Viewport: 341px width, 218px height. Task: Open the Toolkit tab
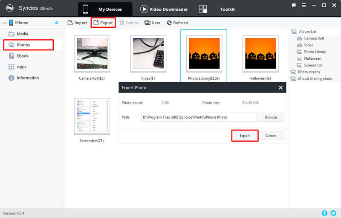(x=227, y=9)
